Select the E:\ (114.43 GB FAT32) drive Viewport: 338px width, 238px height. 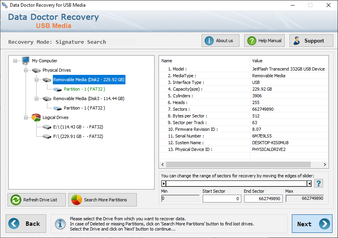78,127
